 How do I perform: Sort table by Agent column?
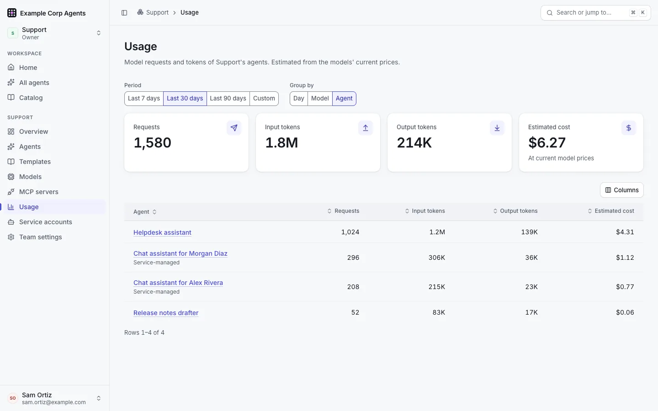coord(145,211)
